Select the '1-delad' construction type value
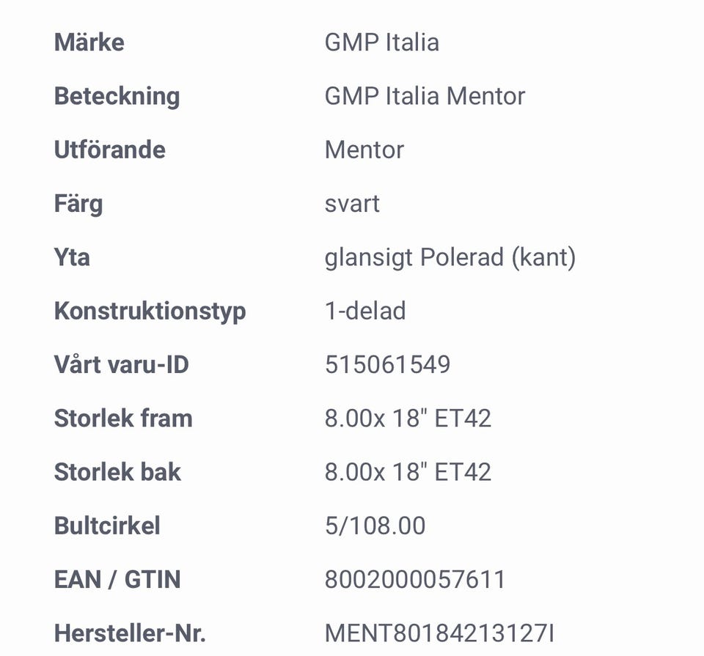704x656 pixels. [x=364, y=311]
